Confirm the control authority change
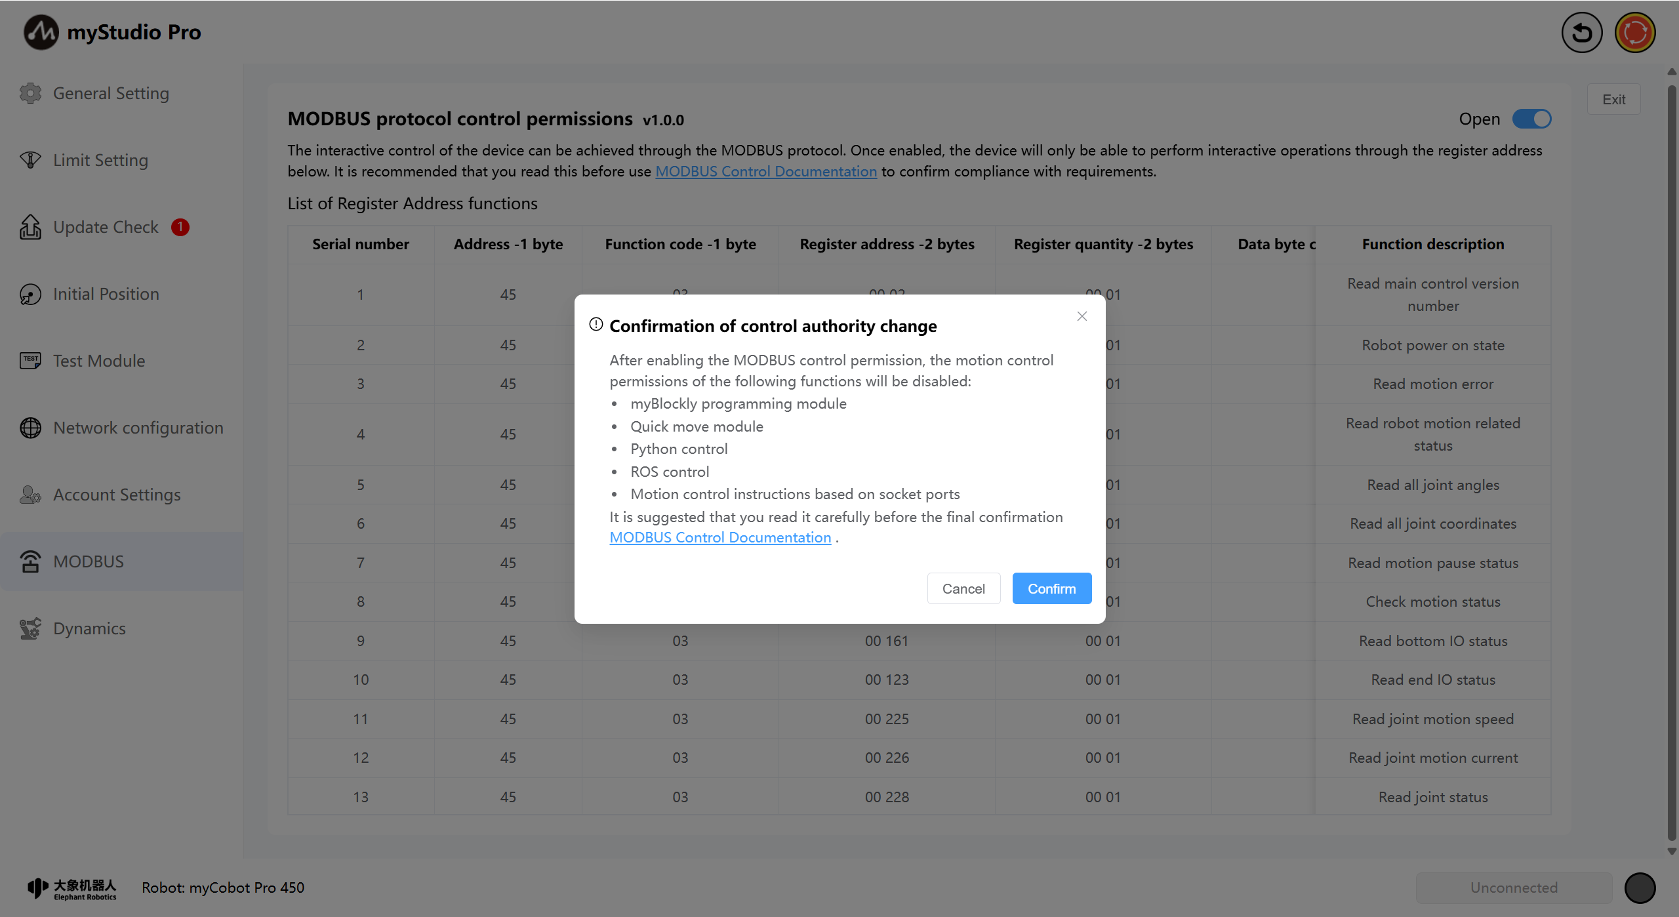The height and width of the screenshot is (917, 1679). coord(1051,588)
